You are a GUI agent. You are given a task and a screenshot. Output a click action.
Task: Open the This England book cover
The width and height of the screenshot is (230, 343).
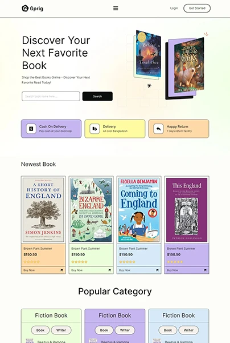(187, 210)
